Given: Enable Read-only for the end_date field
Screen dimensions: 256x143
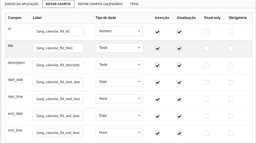Looking at the screenshot, I should pos(207,117).
